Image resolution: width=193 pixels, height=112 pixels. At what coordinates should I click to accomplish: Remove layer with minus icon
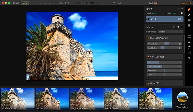178,9
